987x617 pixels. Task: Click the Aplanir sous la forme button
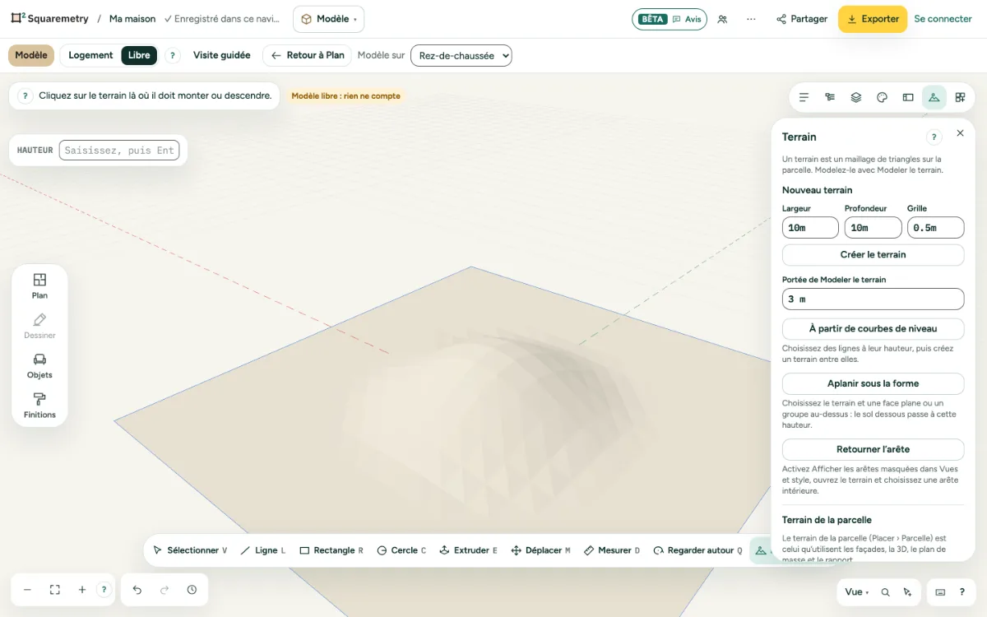pos(873,384)
